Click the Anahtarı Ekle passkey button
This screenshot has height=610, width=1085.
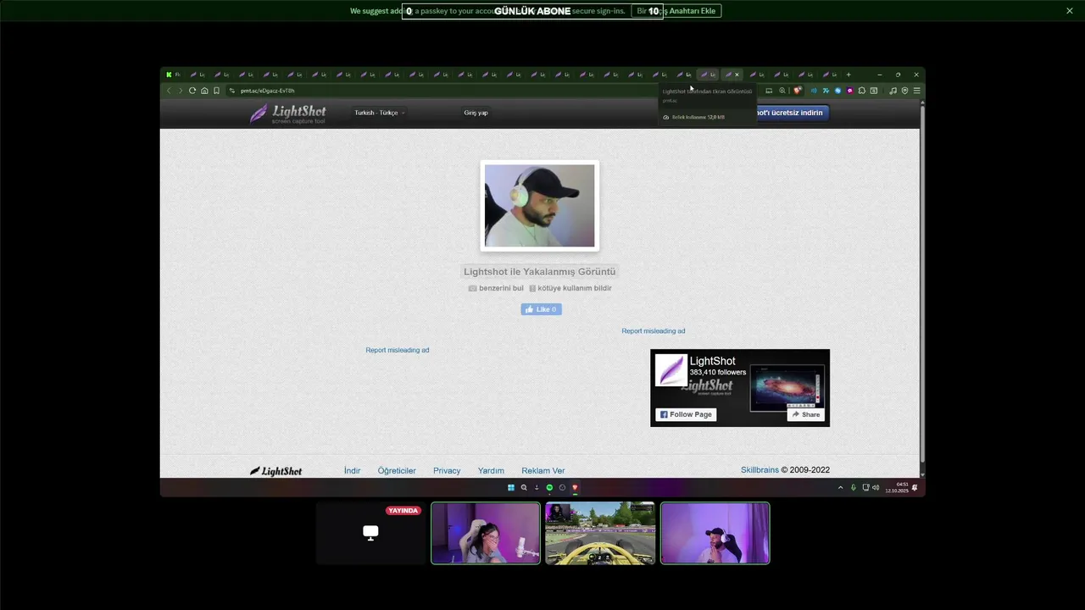pos(676,11)
